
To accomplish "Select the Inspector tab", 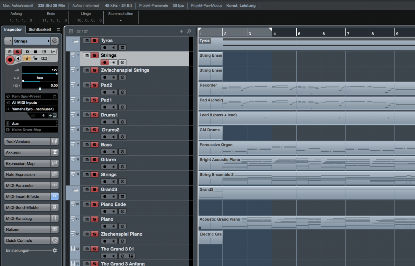I will pyautogui.click(x=13, y=29).
